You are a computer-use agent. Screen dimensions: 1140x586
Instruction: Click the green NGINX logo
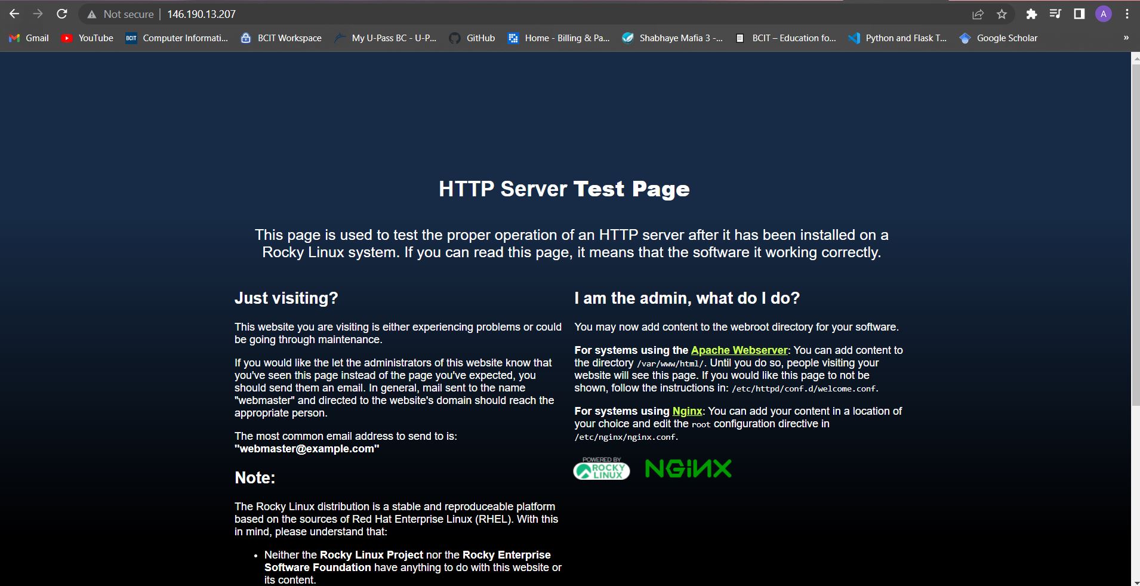point(688,468)
